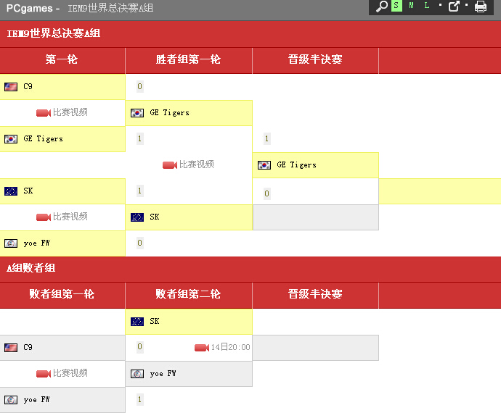Play SK vs yoe FW match video
The image size is (501, 413).
[x=62, y=217]
